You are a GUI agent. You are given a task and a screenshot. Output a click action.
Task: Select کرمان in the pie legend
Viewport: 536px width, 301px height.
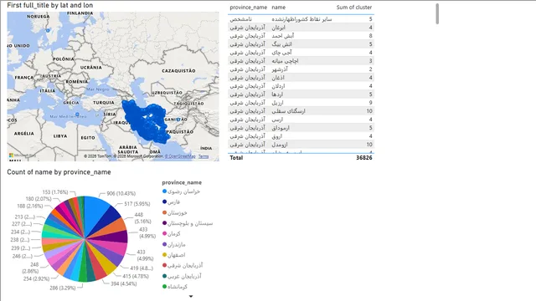pos(171,234)
